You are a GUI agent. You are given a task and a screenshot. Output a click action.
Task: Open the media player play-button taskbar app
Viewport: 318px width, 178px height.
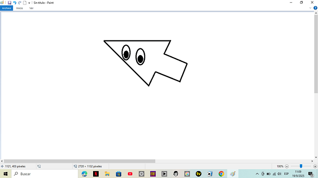(x=164, y=174)
